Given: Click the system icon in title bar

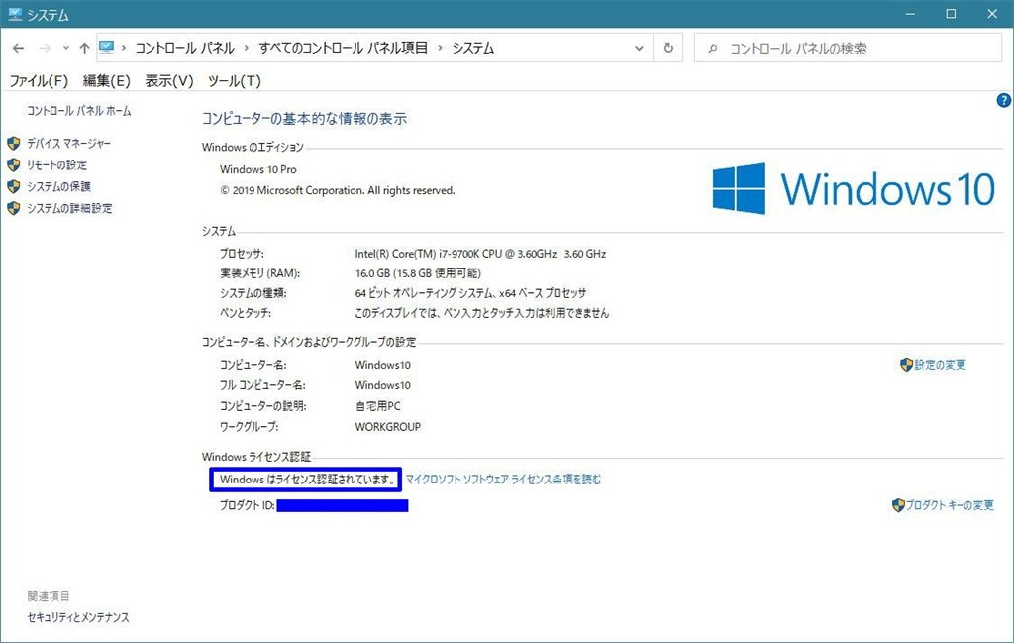Looking at the screenshot, I should click(14, 14).
